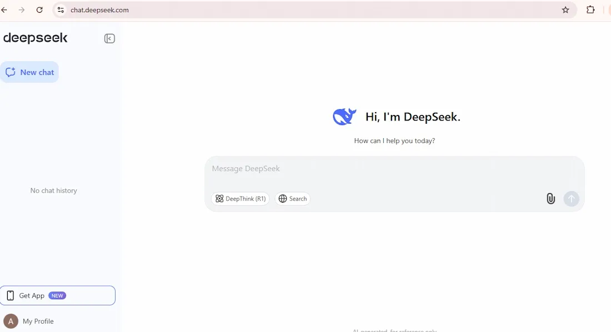
Task: Click the Hi, I'm DeepSeek heading
Action: point(413,117)
